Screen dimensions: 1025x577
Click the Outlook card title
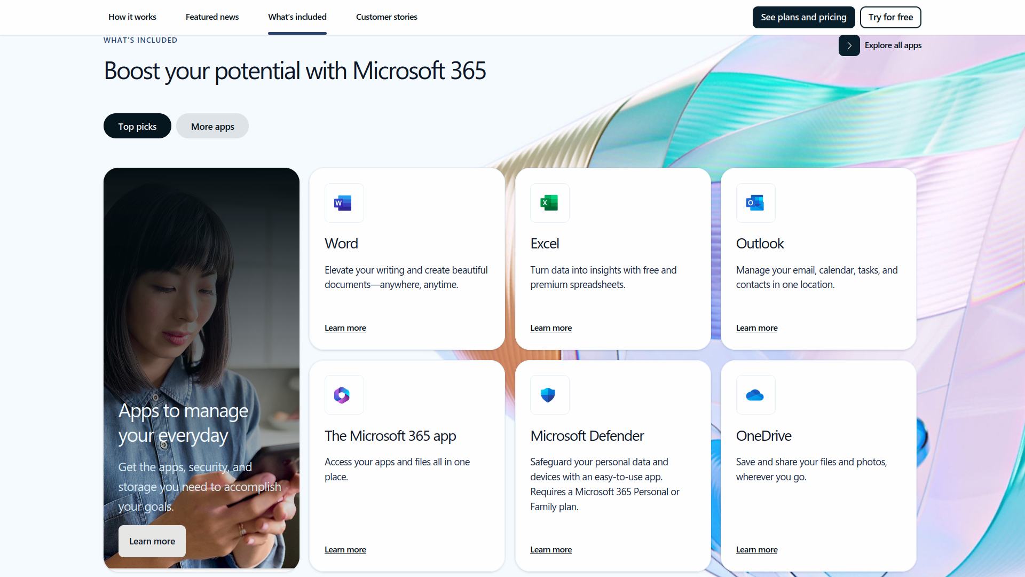coord(760,244)
